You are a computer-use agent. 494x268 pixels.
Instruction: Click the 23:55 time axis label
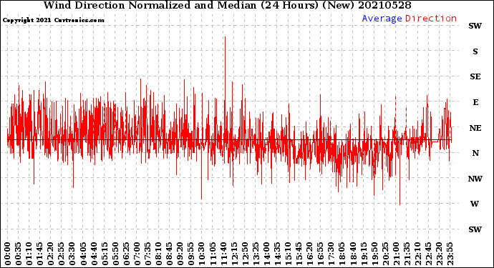[x=450, y=254]
